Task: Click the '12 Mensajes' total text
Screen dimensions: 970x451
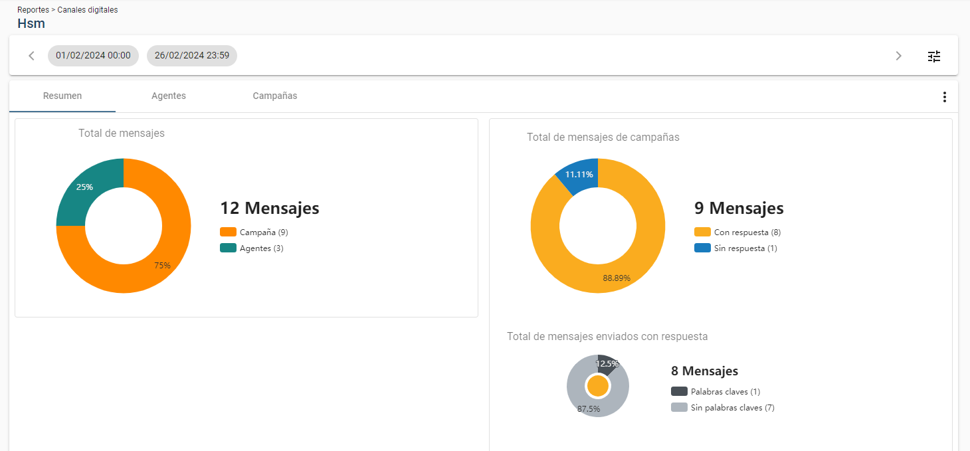Action: tap(270, 208)
